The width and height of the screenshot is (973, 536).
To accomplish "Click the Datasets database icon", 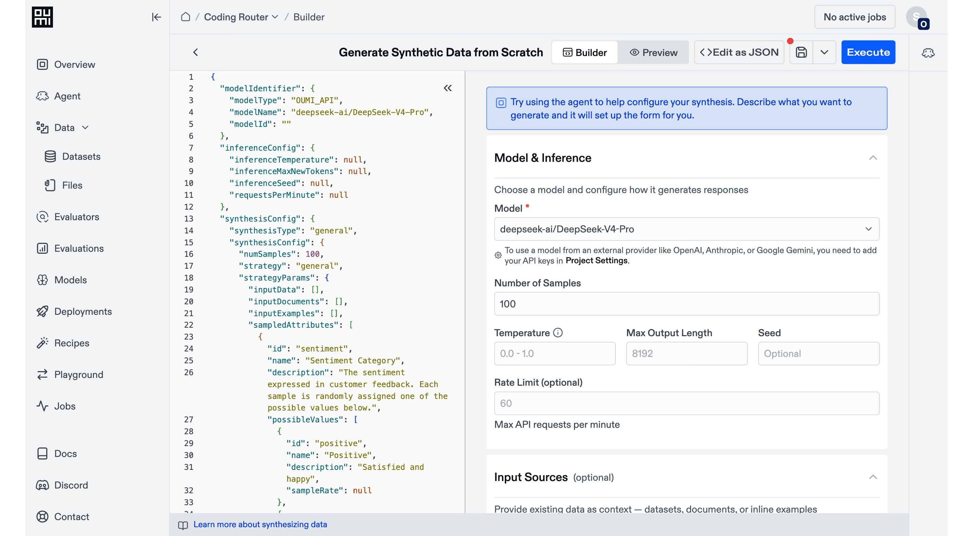I will pyautogui.click(x=50, y=156).
